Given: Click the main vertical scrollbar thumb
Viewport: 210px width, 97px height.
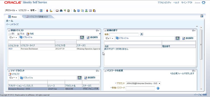Looking at the screenshot, I should 201,45.
